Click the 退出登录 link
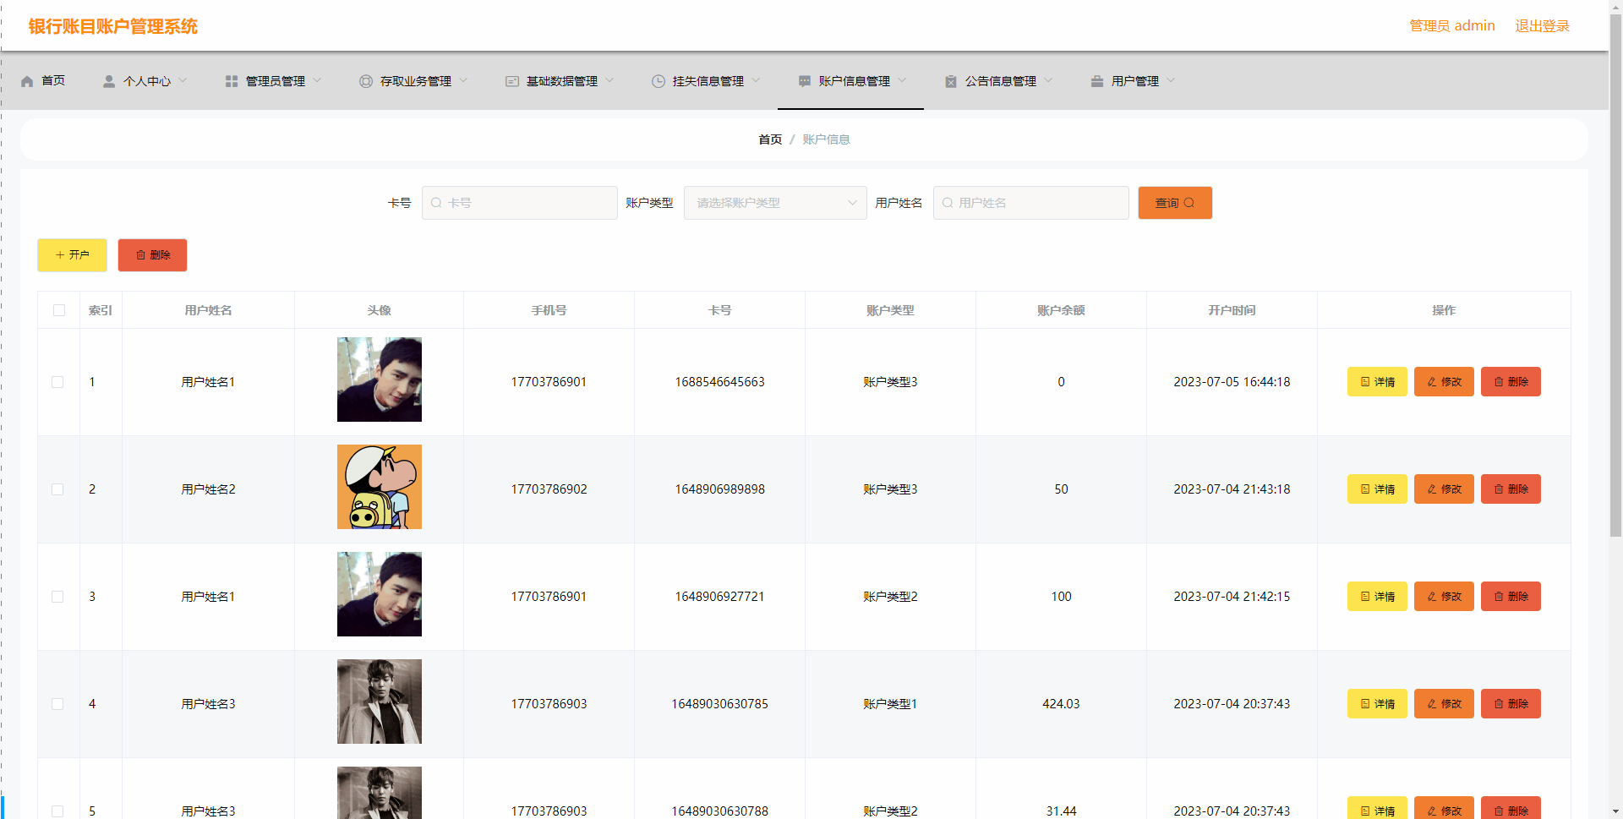 pyautogui.click(x=1542, y=26)
